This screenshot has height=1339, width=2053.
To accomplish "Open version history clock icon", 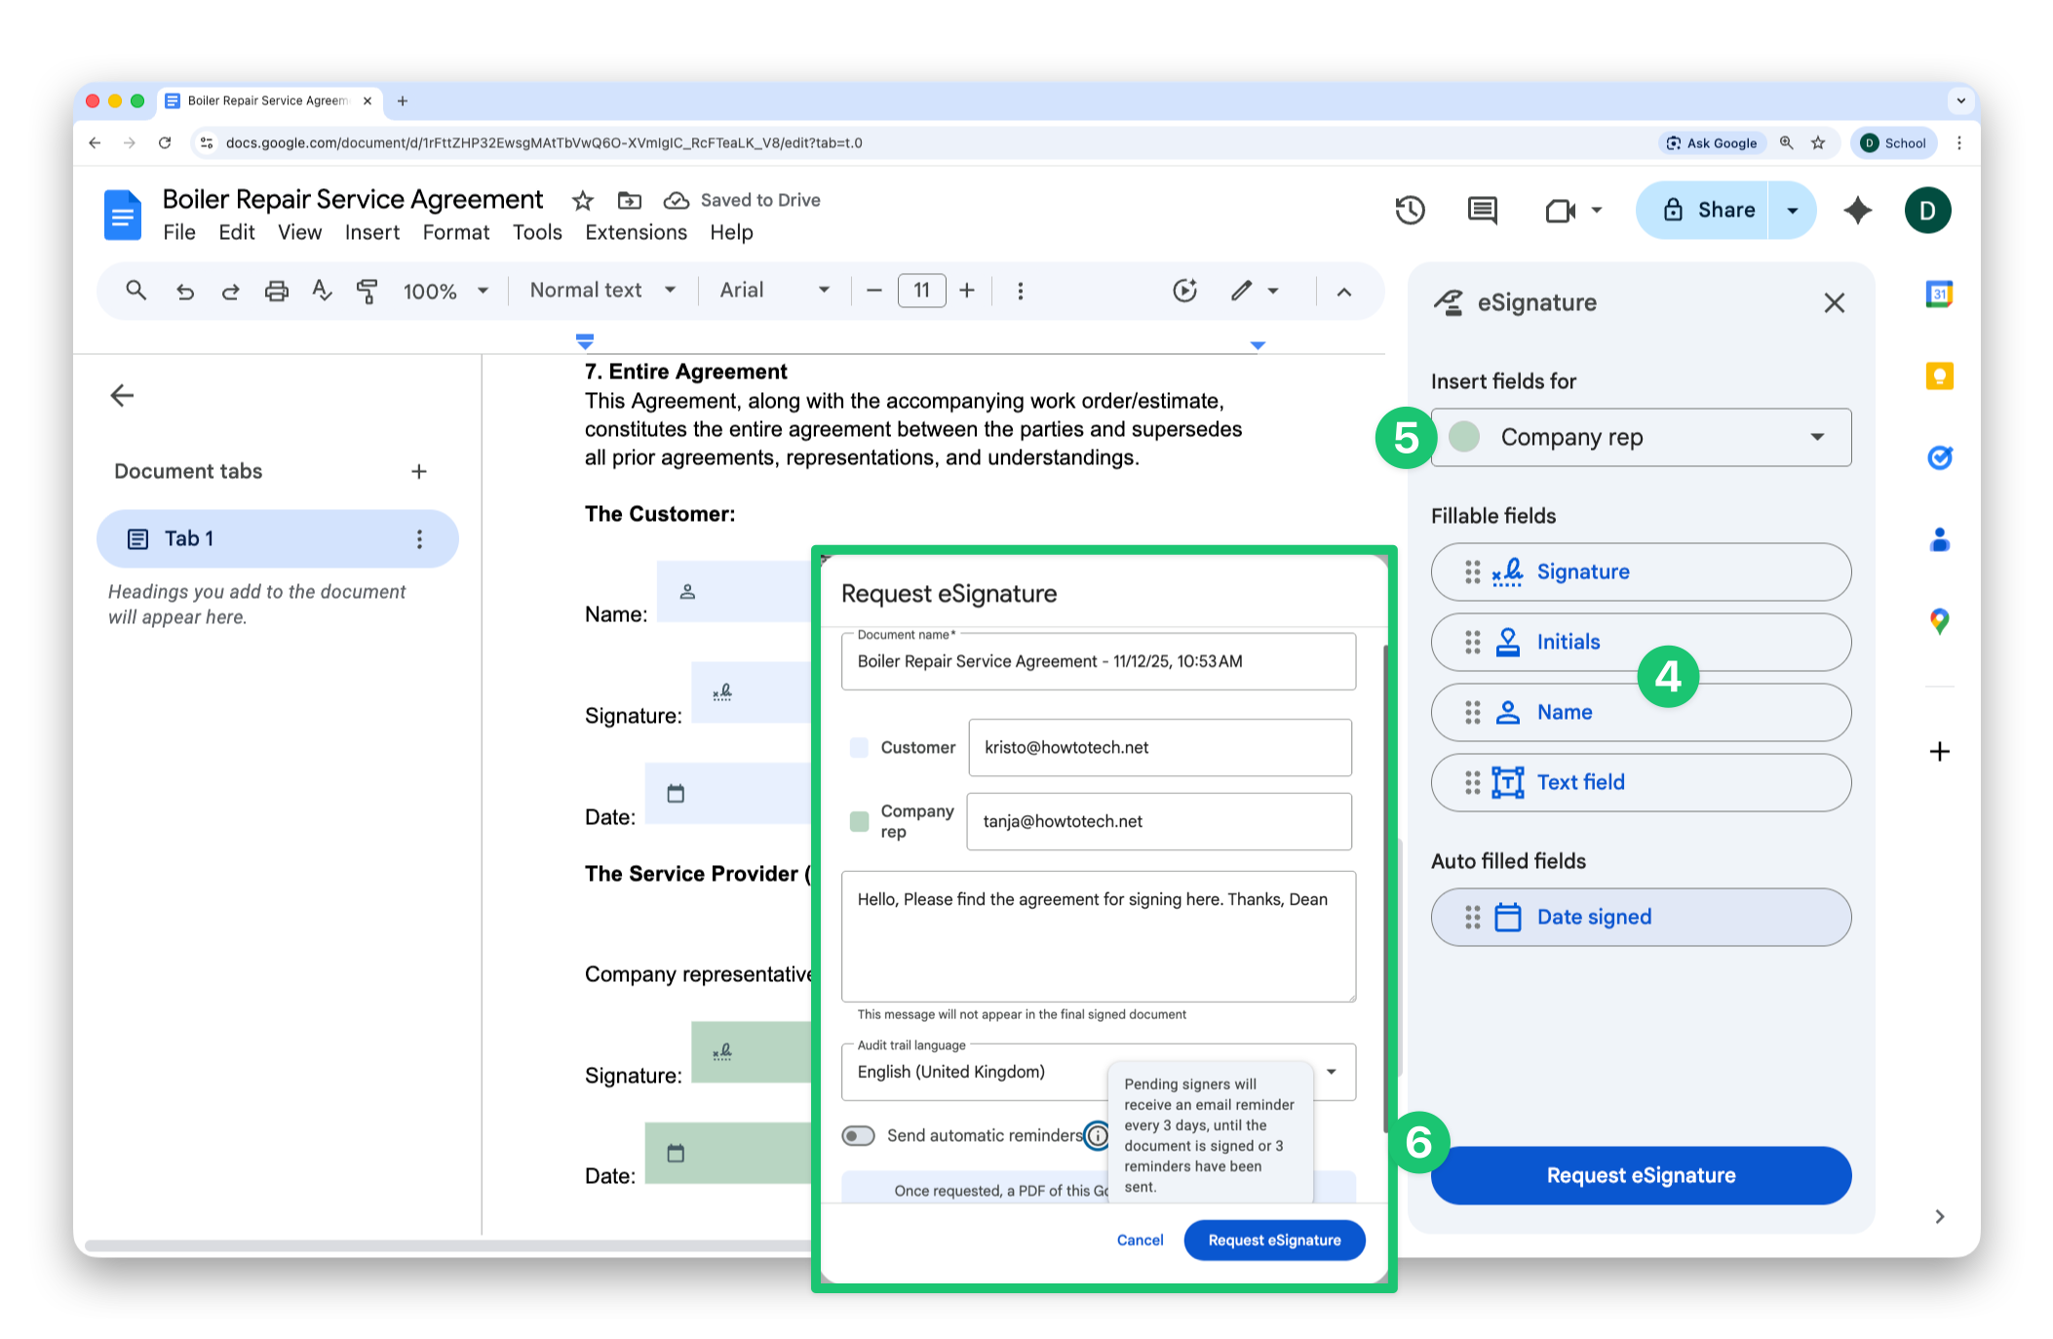I will 1410,210.
